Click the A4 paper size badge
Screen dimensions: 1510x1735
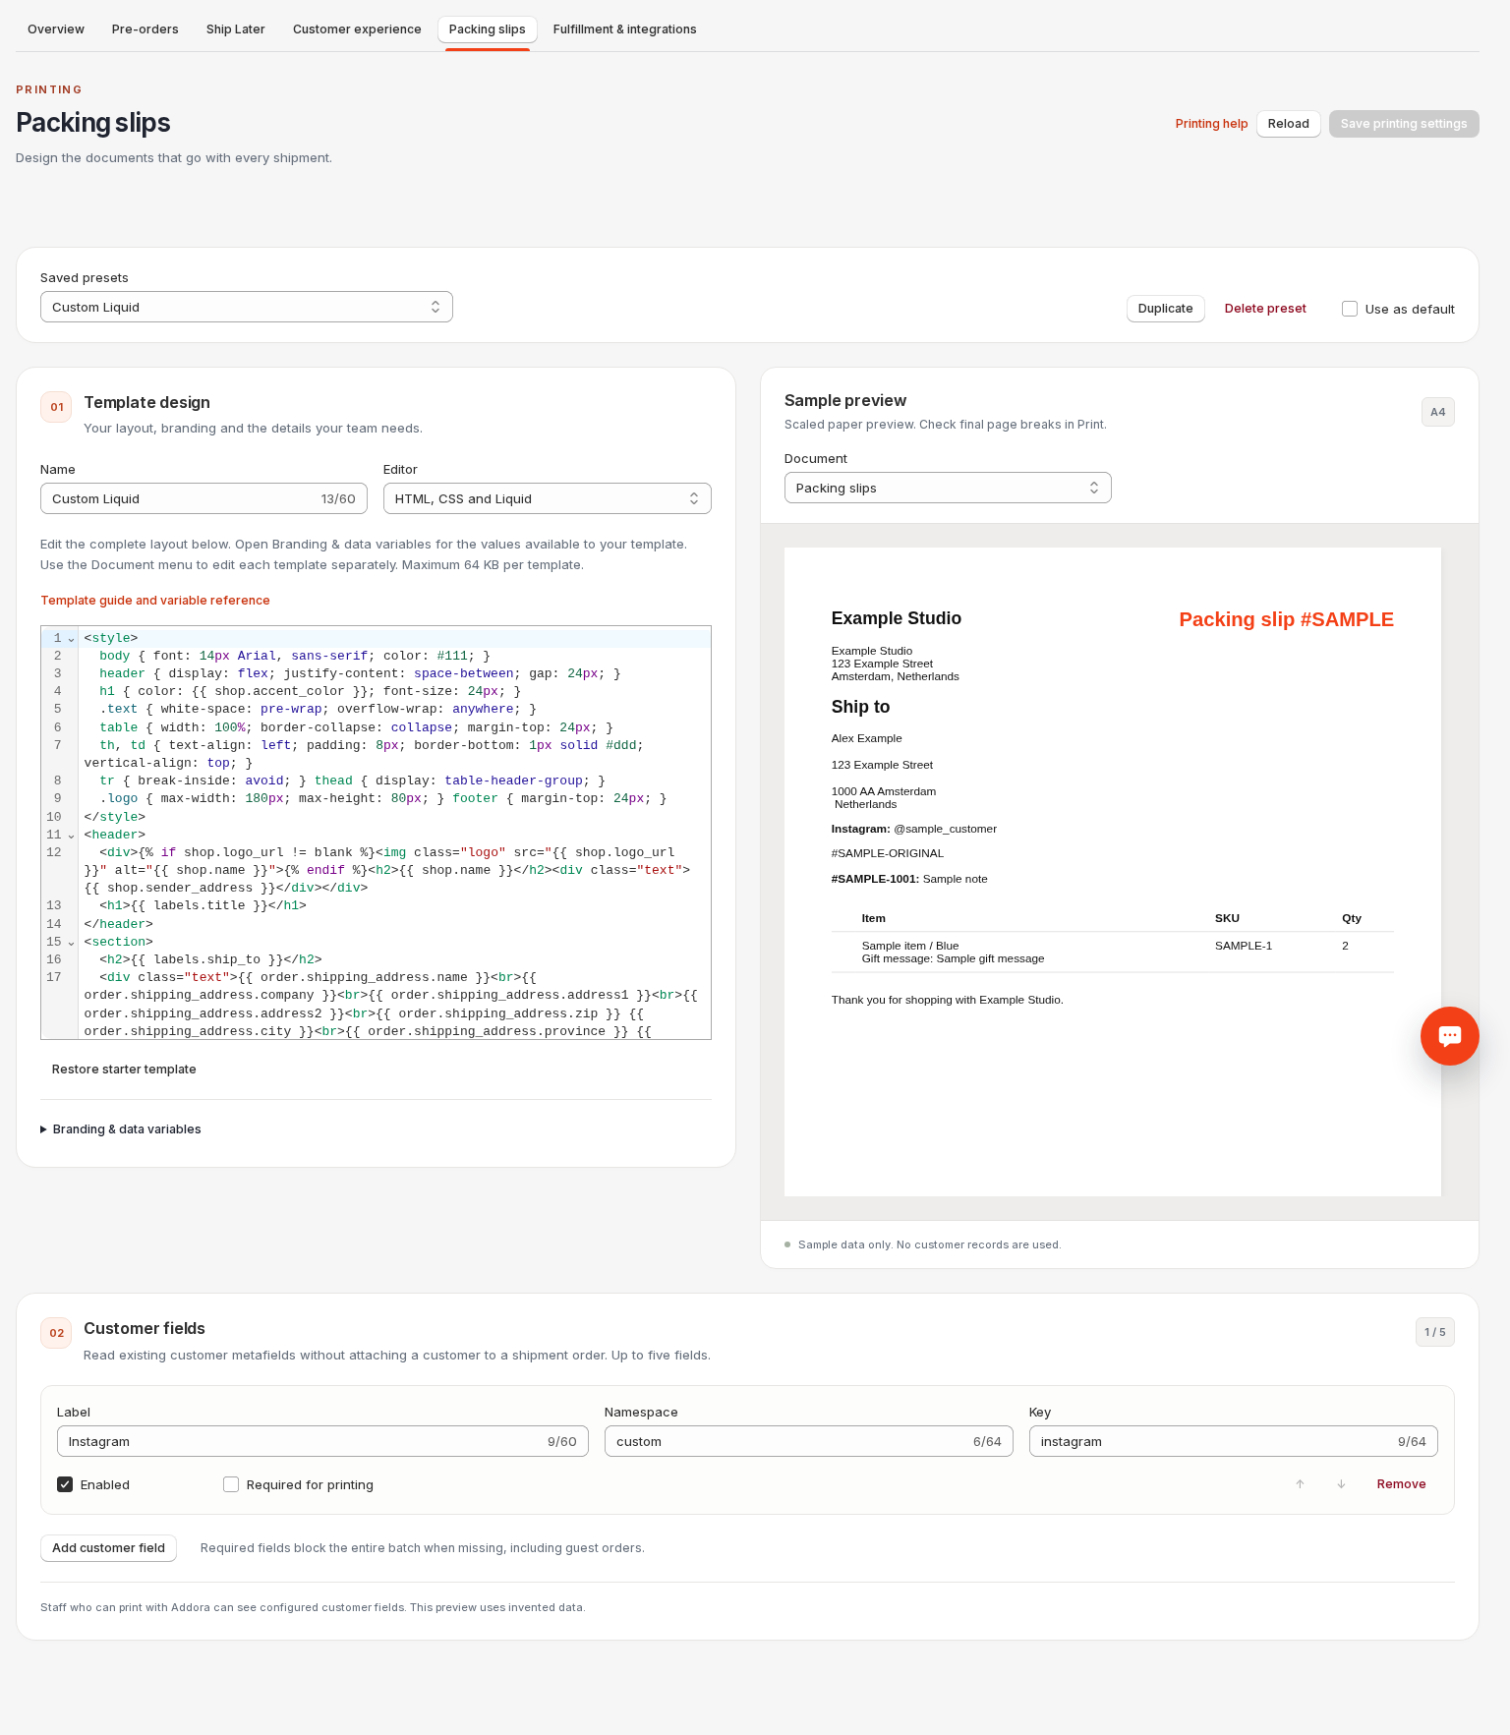pyautogui.click(x=1437, y=412)
